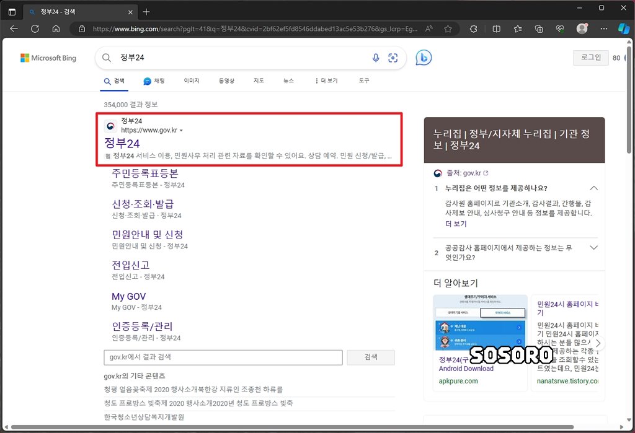The height and width of the screenshot is (433, 635).
Task: Click the 검색 button beside site search
Action: (371, 357)
